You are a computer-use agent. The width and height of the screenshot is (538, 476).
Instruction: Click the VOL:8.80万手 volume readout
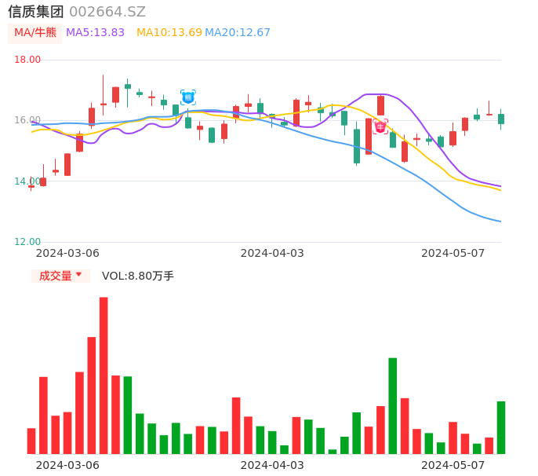point(138,276)
